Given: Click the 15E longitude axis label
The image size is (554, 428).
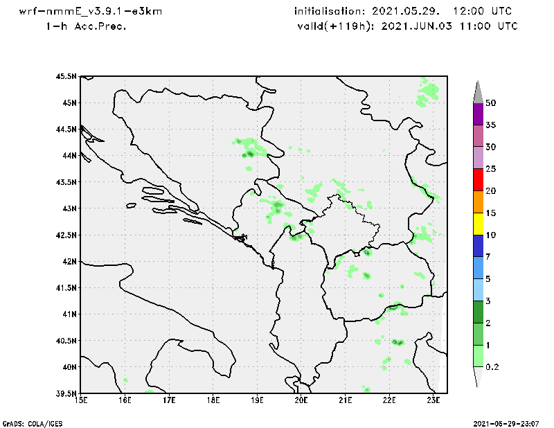Looking at the screenshot, I should point(81,400).
